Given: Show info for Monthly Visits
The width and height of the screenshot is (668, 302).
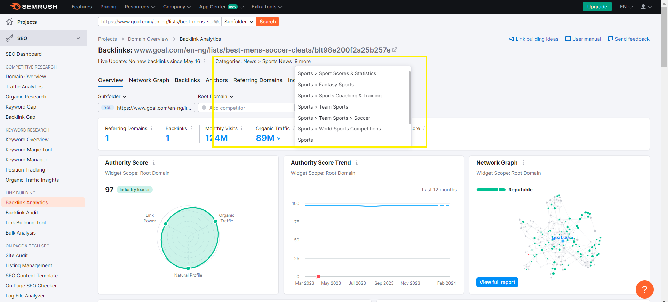Looking at the screenshot, I should (x=242, y=128).
